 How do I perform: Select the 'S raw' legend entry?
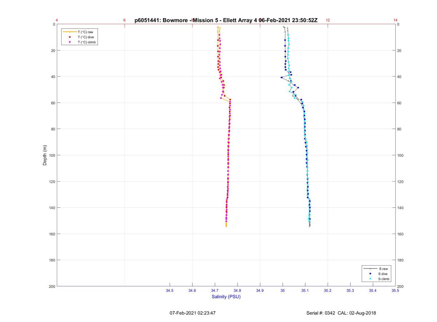click(376, 269)
